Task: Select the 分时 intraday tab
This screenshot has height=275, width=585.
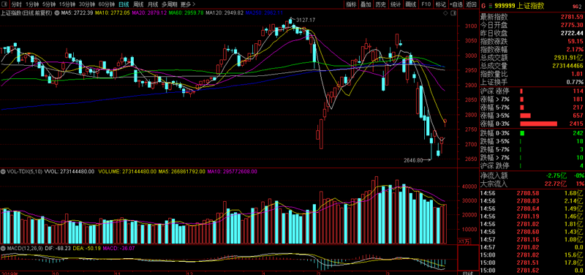Action: click(x=16, y=4)
